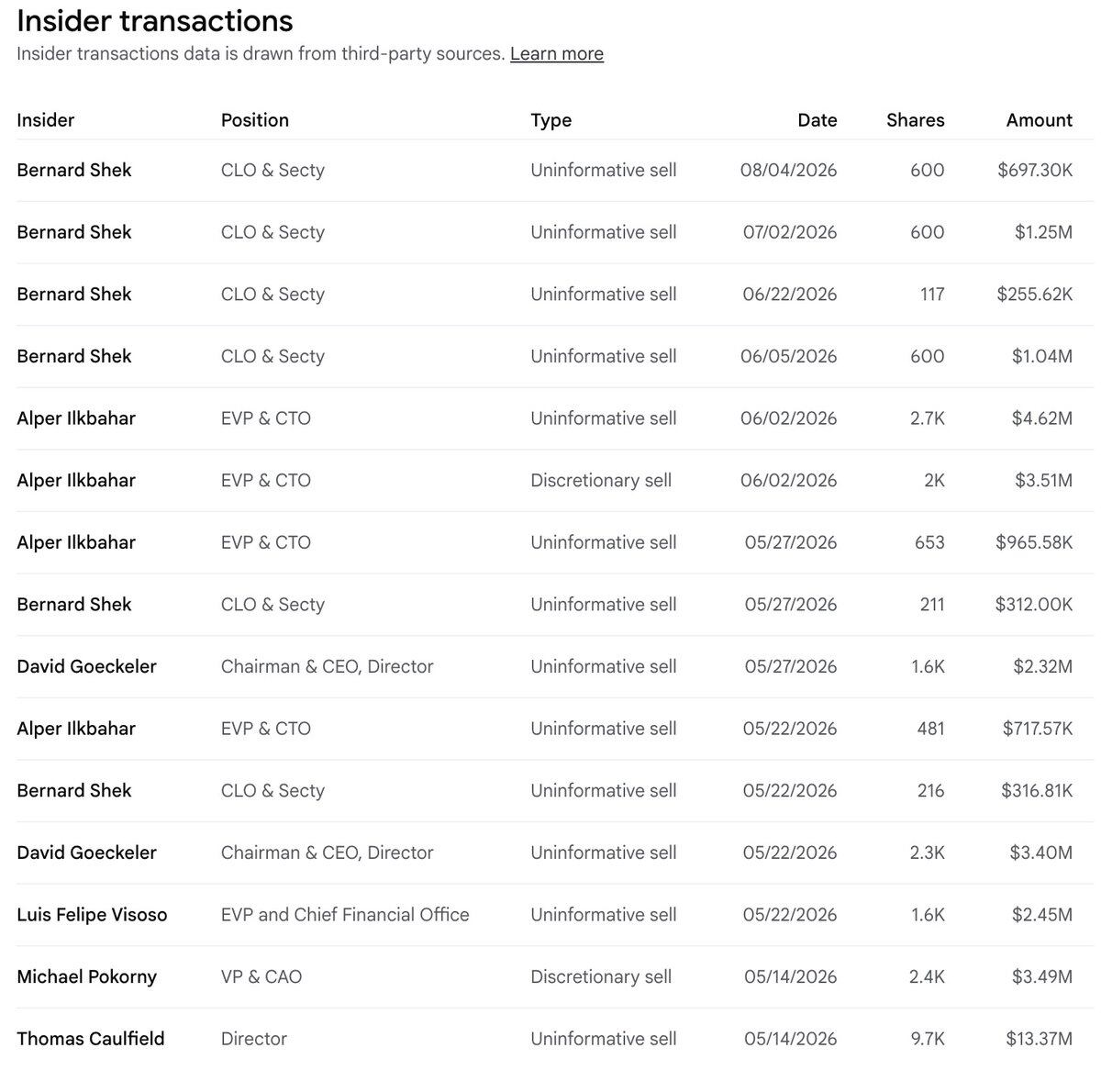This screenshot has width=1101, height=1070.
Task: Open the Learn more link
Action: tap(556, 54)
